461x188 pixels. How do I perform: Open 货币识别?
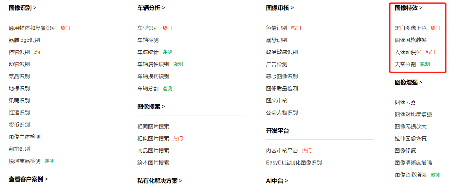[x=19, y=125]
